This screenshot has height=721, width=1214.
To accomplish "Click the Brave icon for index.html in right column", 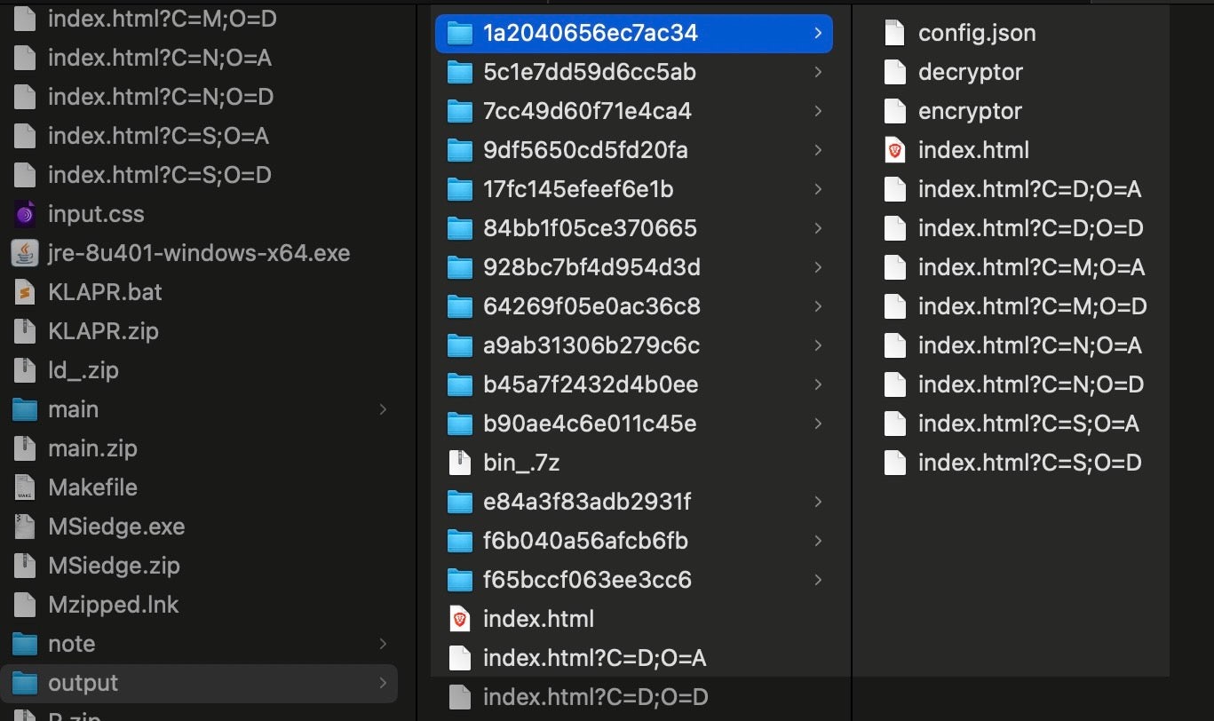I will (895, 150).
